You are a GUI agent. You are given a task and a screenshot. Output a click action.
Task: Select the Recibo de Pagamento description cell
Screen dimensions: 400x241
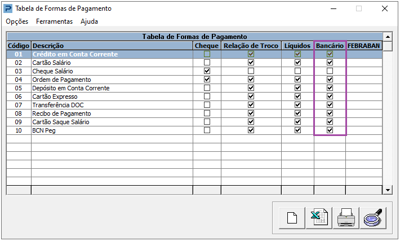point(112,113)
